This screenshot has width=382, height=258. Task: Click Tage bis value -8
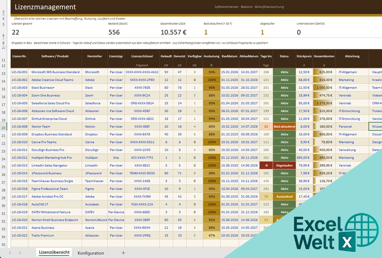tap(266, 165)
